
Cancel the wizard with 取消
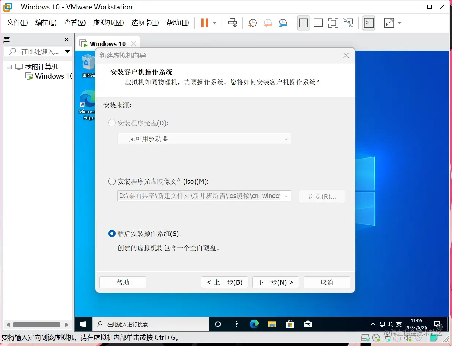coord(327,282)
